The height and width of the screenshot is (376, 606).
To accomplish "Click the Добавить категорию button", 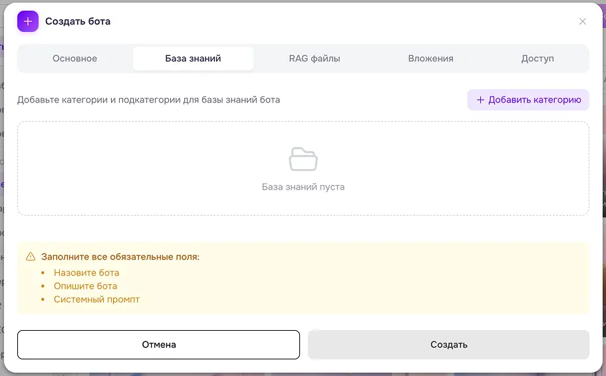I will [528, 100].
